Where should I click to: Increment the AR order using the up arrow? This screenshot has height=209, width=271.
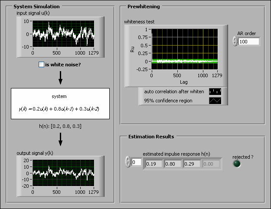pos(235,39)
